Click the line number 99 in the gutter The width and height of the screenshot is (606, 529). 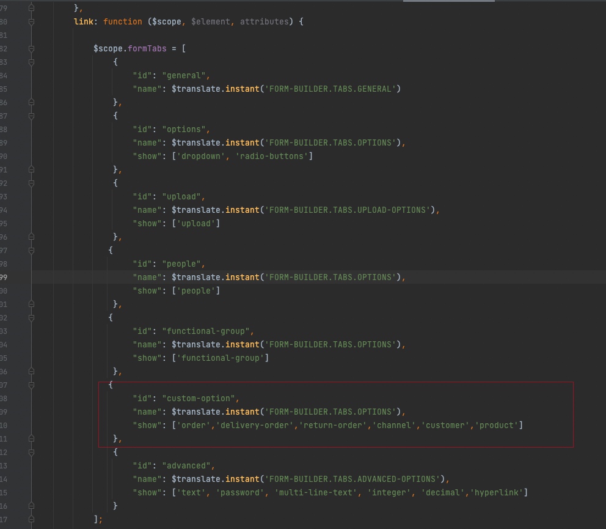[4, 278]
